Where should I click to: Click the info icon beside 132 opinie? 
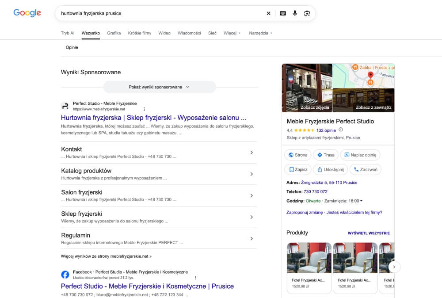click(x=340, y=130)
